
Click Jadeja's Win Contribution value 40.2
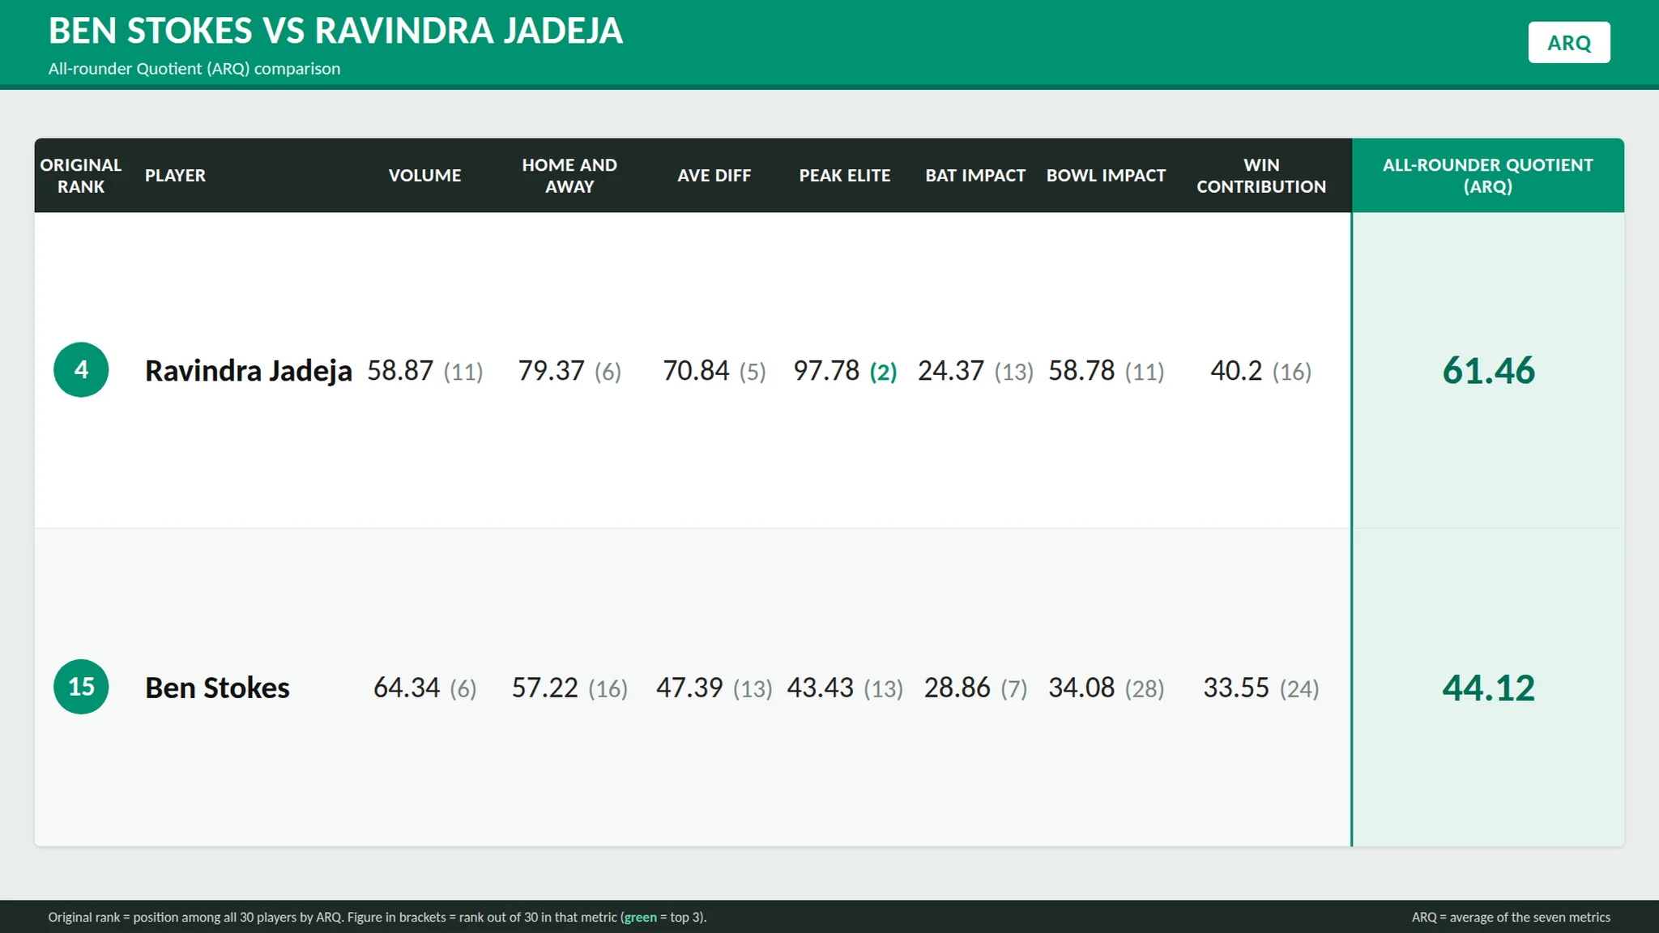1236,370
